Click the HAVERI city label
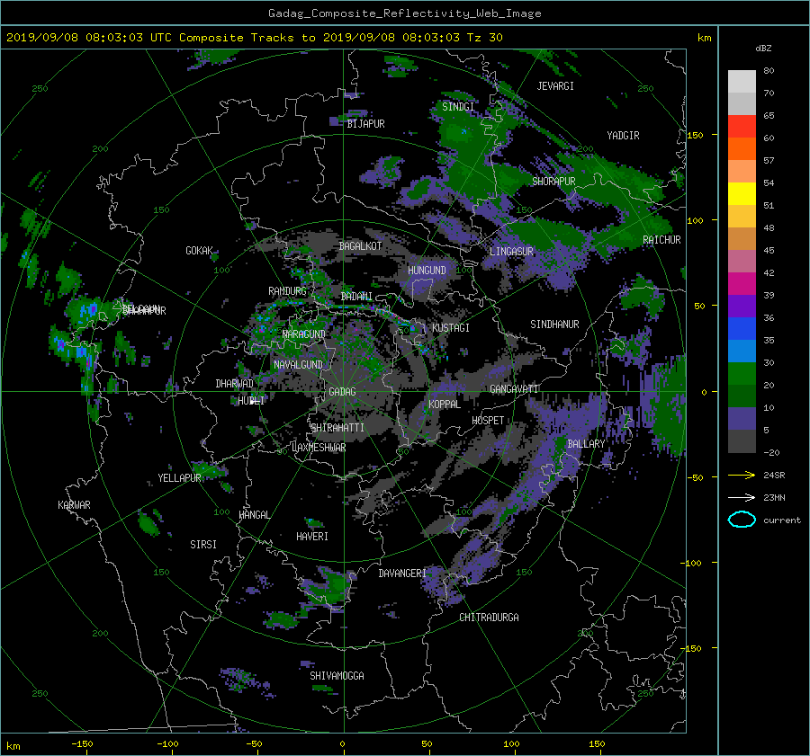Screen dimensions: 810x756 (x=312, y=537)
